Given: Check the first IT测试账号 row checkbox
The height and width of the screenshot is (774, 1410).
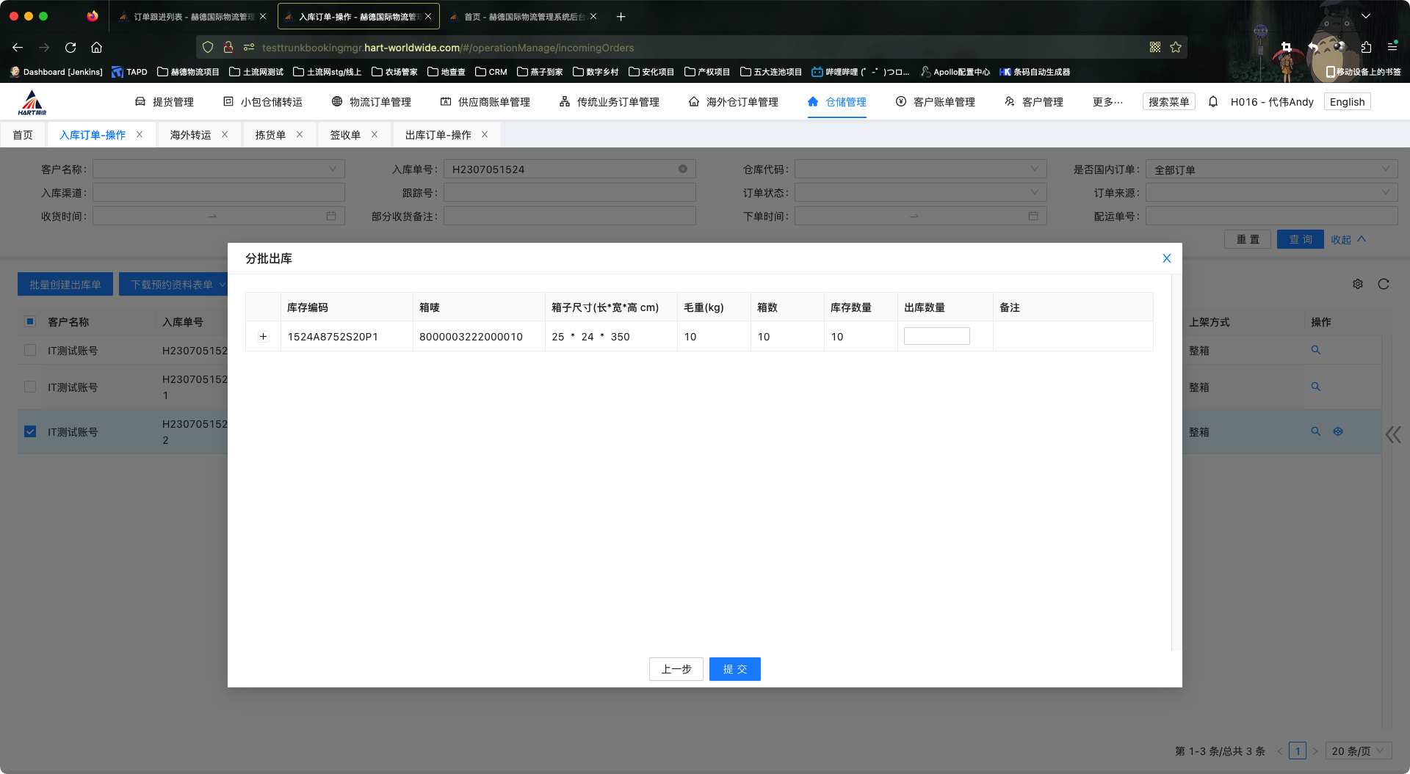Looking at the screenshot, I should 30,351.
